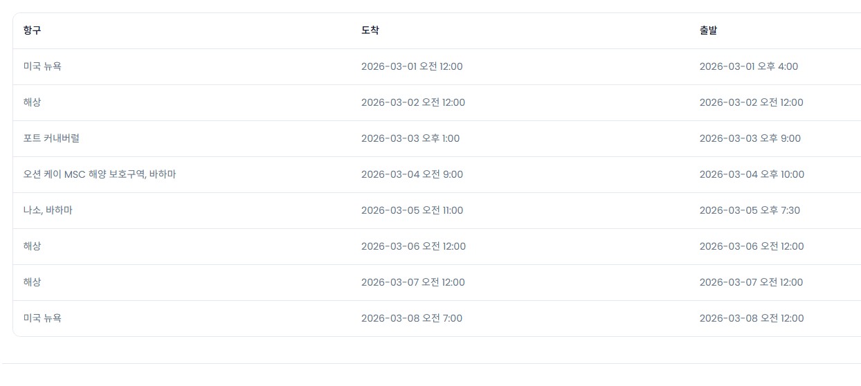Click departure time 2026-03-01 오후 4:00
The width and height of the screenshot is (861, 386).
coord(749,66)
